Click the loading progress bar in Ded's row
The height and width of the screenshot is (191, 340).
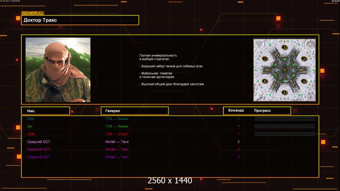(x=285, y=119)
